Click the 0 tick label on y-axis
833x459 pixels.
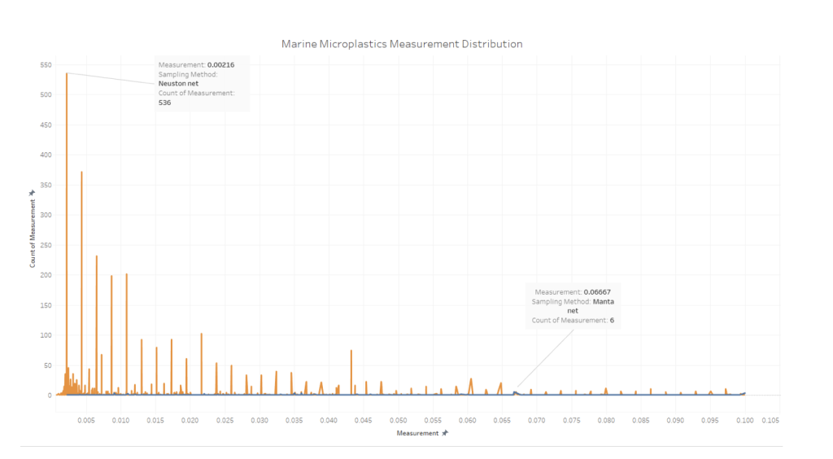(x=50, y=396)
